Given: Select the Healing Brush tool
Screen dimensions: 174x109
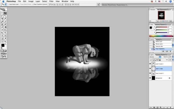Looking at the screenshot, I should (x=2, y=22).
